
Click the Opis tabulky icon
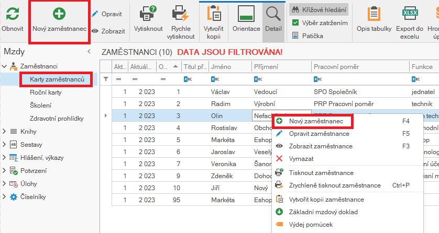(x=374, y=14)
